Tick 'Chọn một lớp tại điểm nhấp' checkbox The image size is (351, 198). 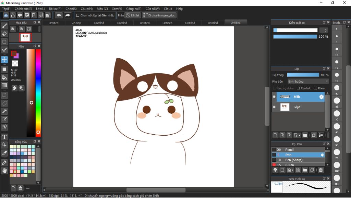tap(78, 15)
